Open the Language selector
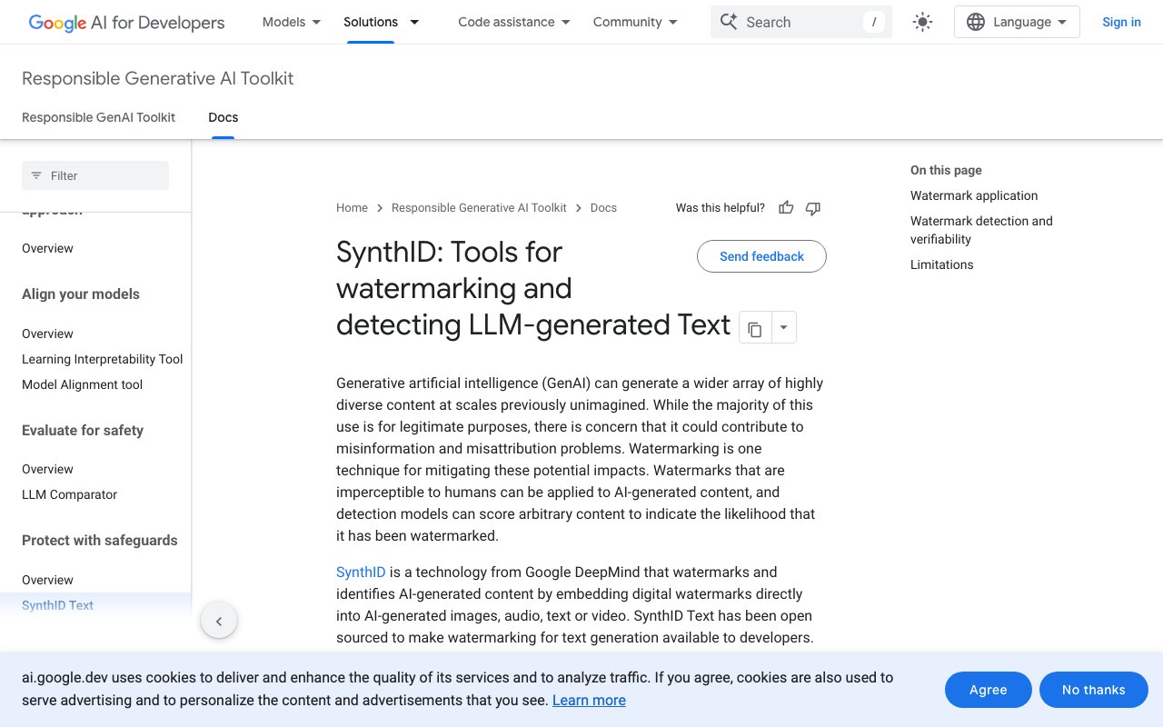 pyautogui.click(x=1017, y=22)
